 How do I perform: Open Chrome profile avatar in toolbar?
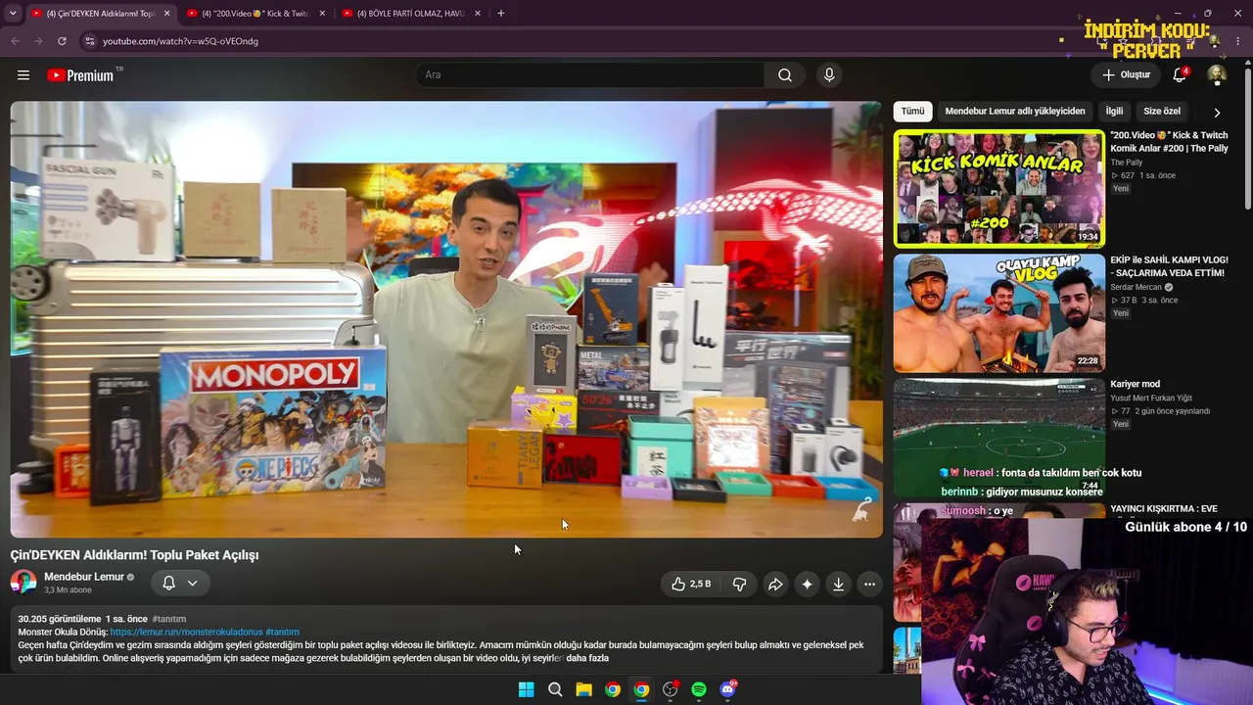pos(1215,41)
